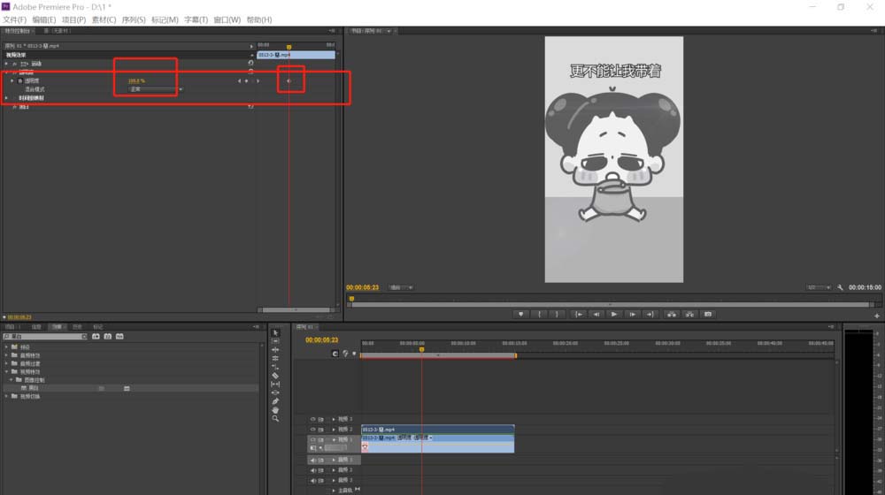Select the Hand tool
885x495 pixels.
tap(275, 410)
